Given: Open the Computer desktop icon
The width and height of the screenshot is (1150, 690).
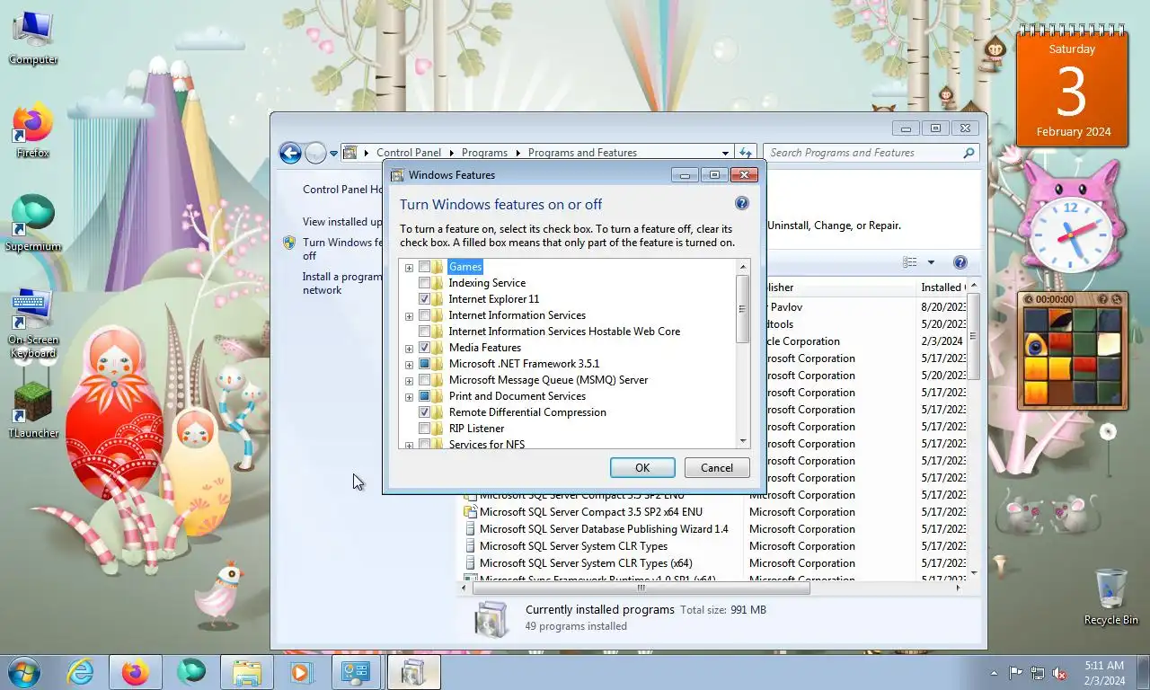Looking at the screenshot, I should click(33, 38).
